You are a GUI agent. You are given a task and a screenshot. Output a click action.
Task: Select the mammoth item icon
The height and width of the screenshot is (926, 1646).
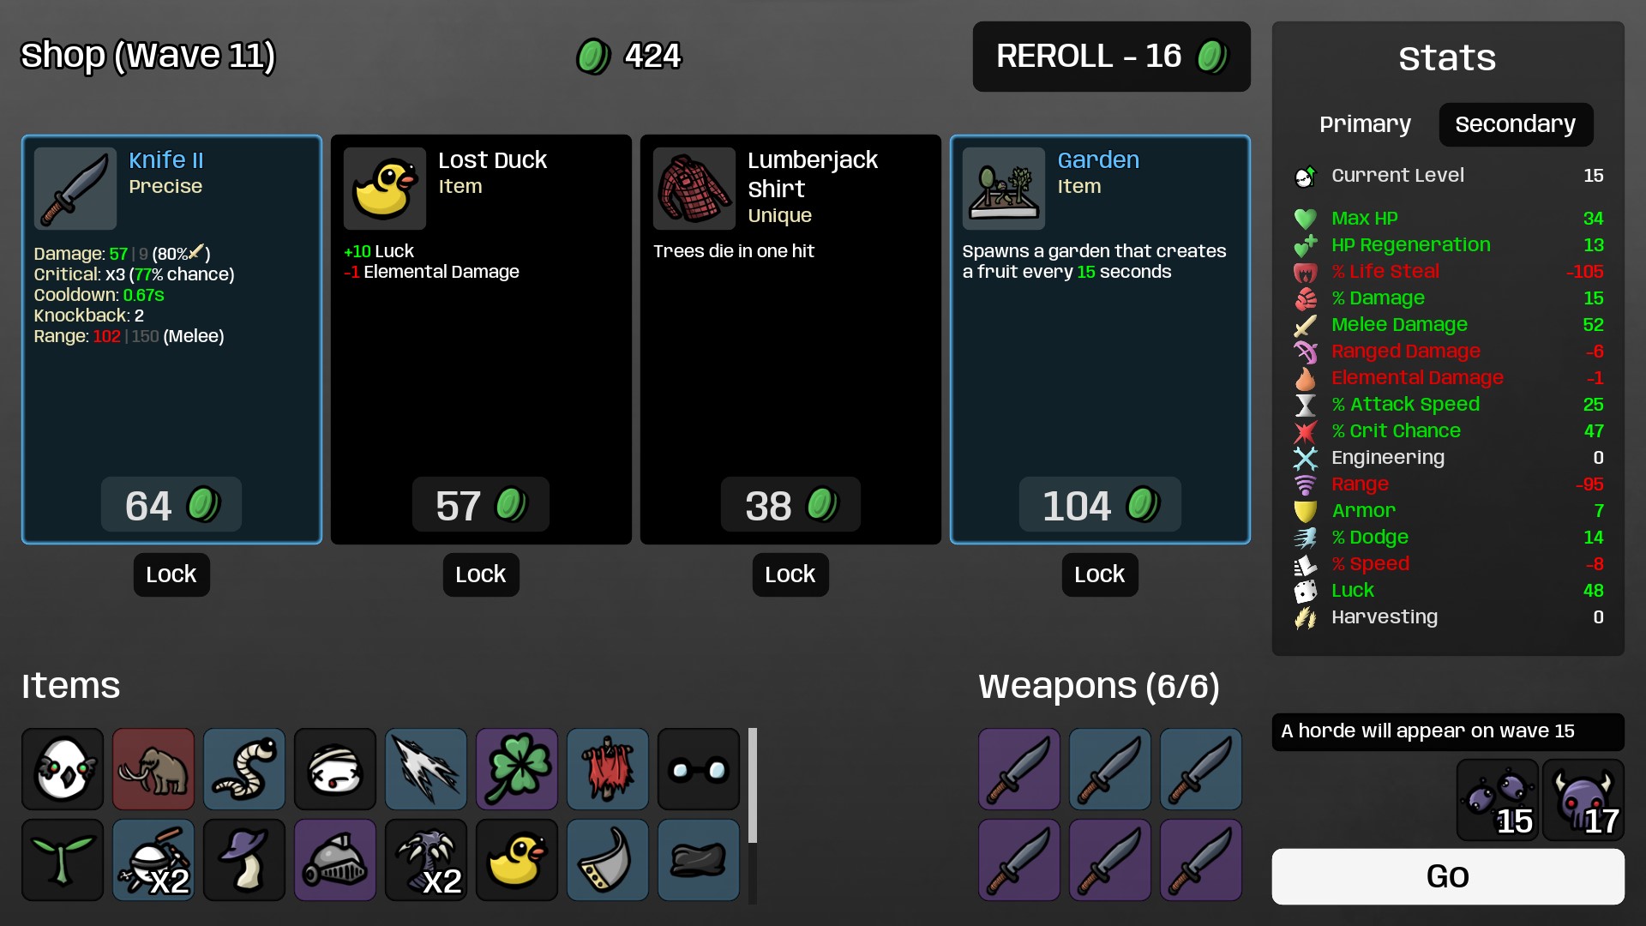pyautogui.click(x=153, y=769)
